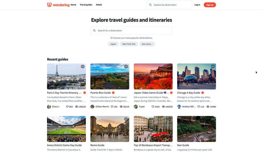Click Andrea's profile avatar on Chicago guide
This screenshot has height=152, width=263.
coord(179,107)
